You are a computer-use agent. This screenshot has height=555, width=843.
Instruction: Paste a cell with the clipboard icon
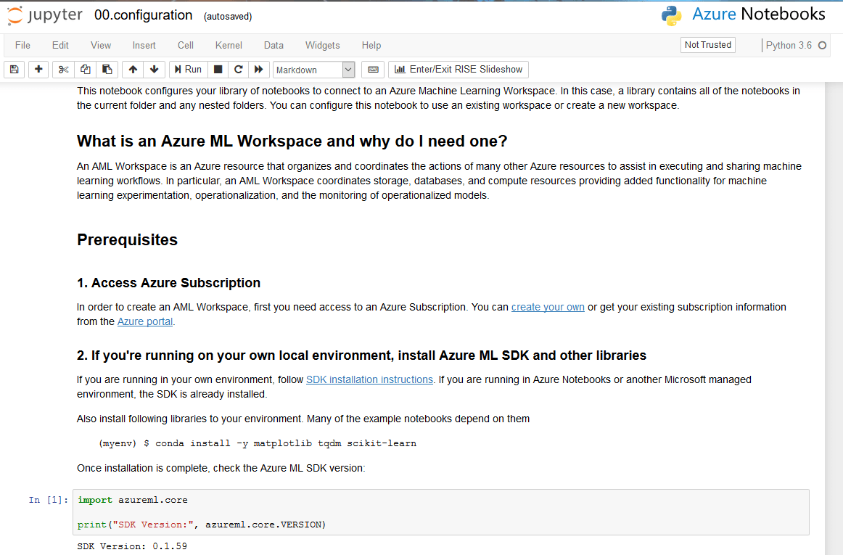coord(107,69)
